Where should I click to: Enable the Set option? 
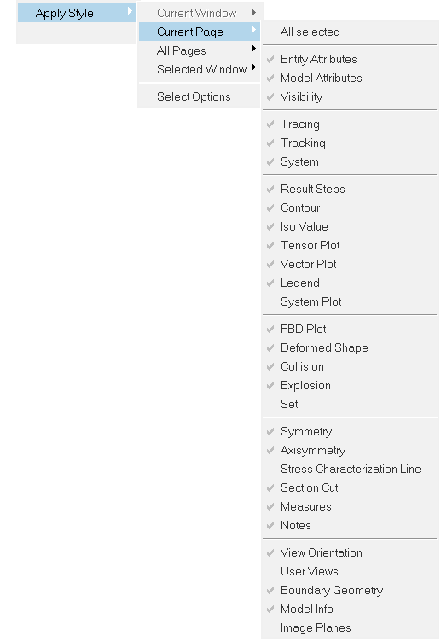click(350, 404)
